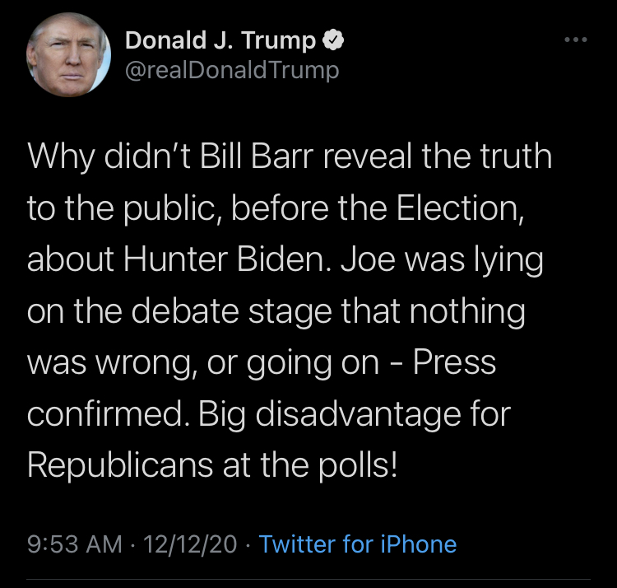617x588 pixels.
Task: Tap the word "truth" in the tweet
Action: (513, 156)
